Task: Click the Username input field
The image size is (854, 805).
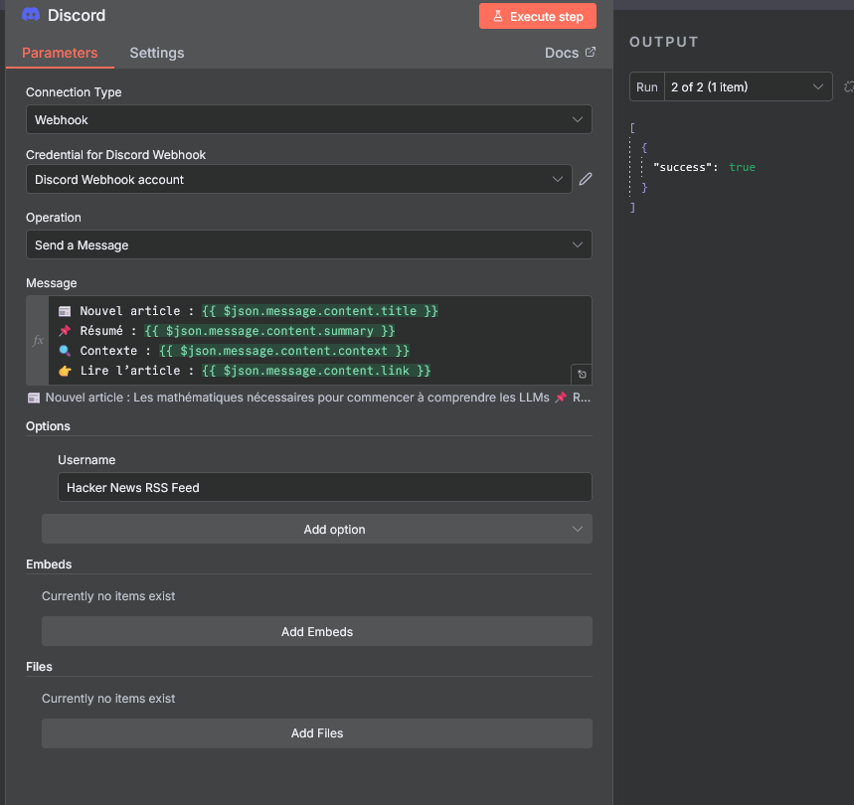Action: (x=324, y=487)
